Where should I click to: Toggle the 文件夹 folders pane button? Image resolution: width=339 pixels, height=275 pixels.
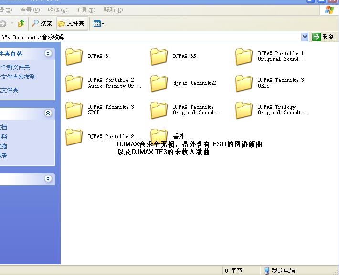click(x=72, y=23)
